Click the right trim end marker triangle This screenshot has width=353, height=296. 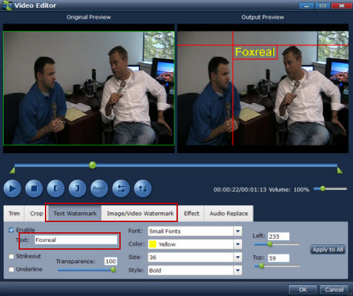(340, 171)
